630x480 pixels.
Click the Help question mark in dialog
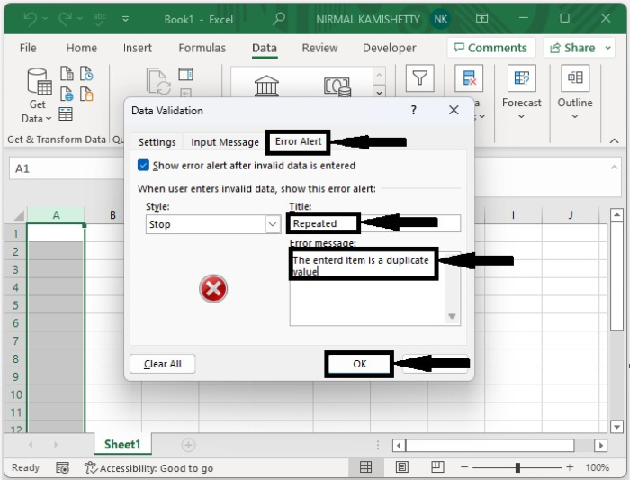tap(413, 110)
